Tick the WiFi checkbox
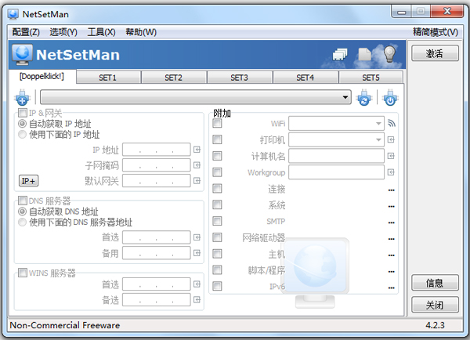Image resolution: width=470 pixels, height=340 pixels. tap(217, 123)
